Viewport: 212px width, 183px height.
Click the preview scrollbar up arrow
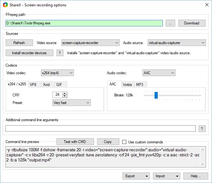203,150
